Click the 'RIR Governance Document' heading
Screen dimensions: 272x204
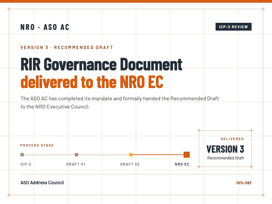101,64
